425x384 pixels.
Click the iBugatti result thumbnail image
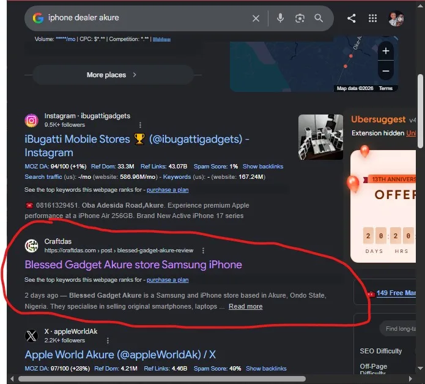[320, 137]
